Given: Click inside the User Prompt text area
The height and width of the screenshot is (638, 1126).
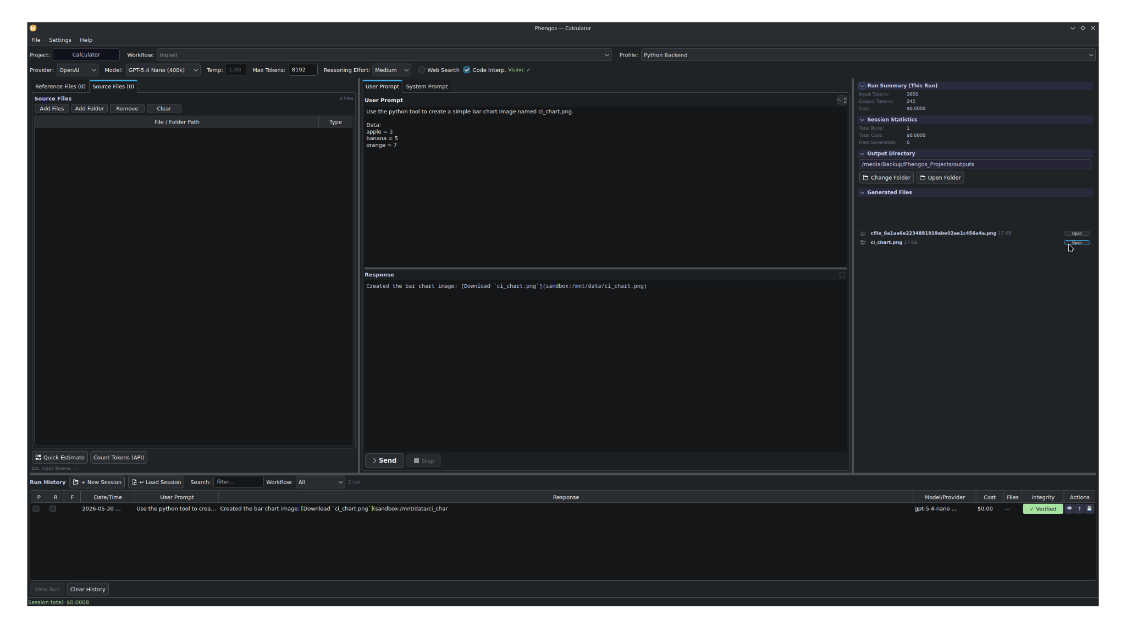Looking at the screenshot, I should click(605, 187).
